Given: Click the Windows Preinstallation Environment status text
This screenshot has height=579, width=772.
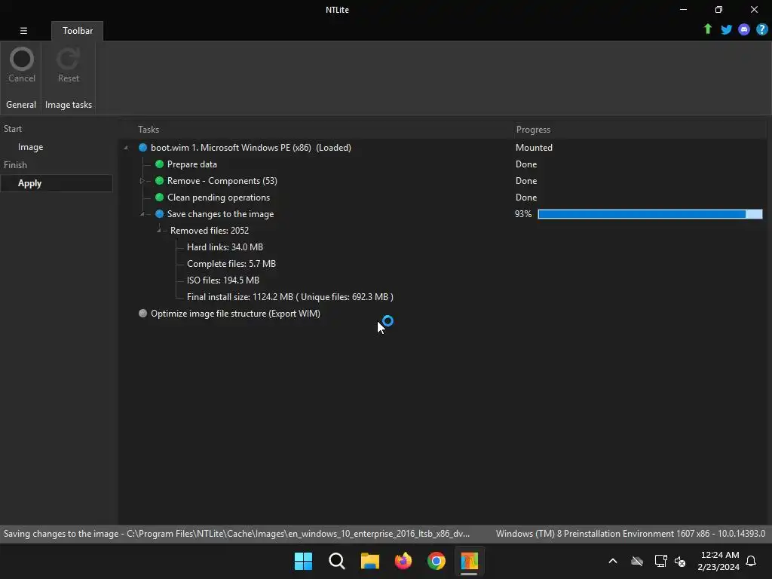Looking at the screenshot, I should pos(630,534).
